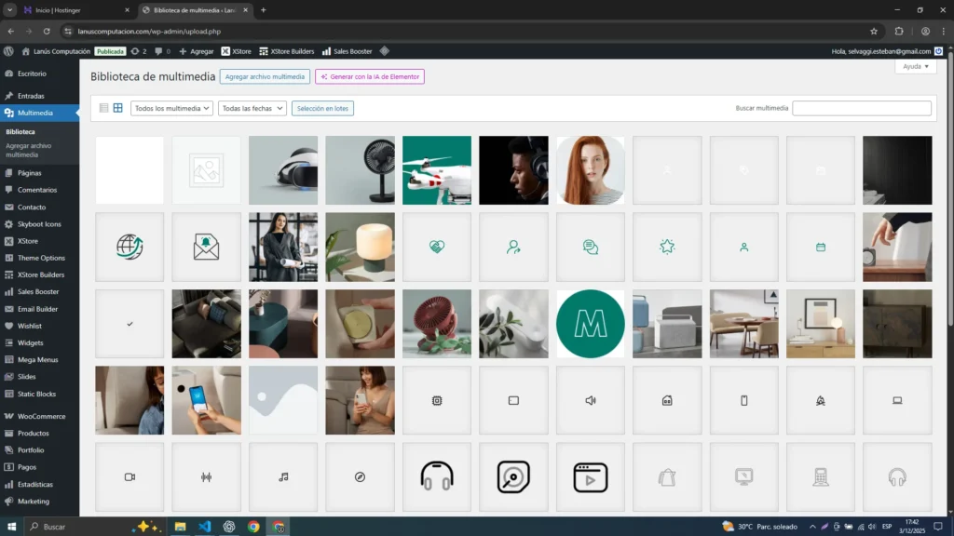Select the globe icon thumbnail

coord(129,247)
